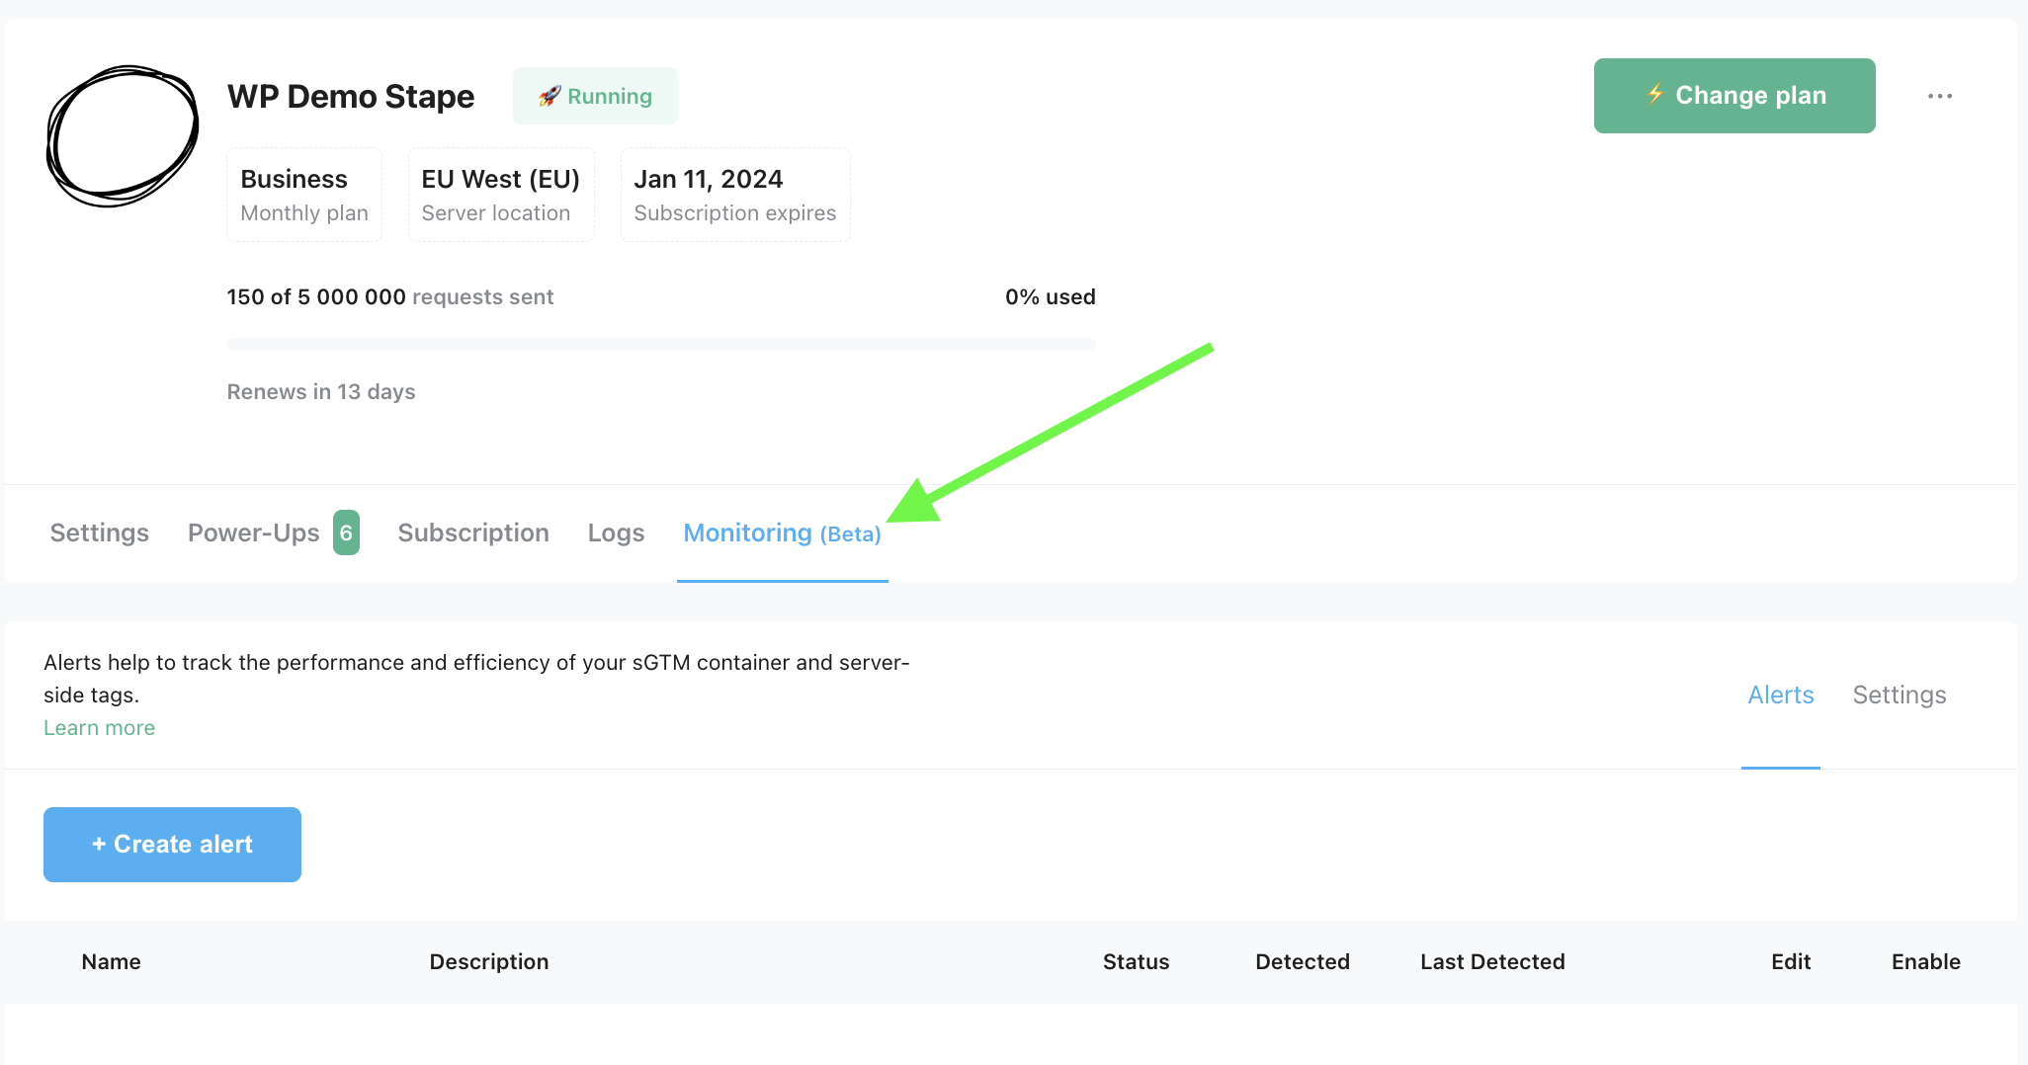Switch to the Alerts sub-tab
Screen dimensions: 2028x1065
click(x=1780, y=695)
